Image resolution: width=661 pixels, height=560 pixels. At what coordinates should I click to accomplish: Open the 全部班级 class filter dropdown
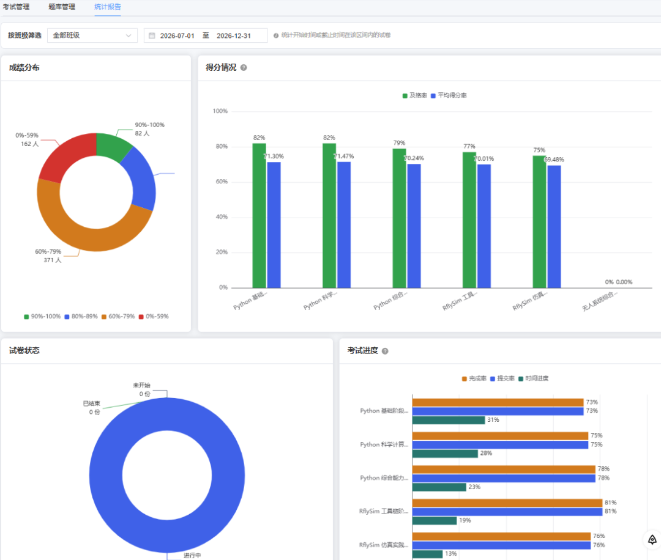pyautogui.click(x=92, y=35)
